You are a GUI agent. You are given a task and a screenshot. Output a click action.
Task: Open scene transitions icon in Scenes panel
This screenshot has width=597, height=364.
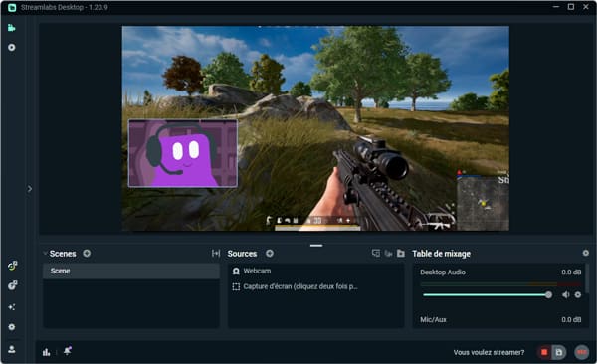tap(216, 254)
